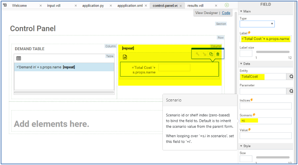Click the Label input field
The height and width of the screenshot is (165, 298).
click(266, 39)
